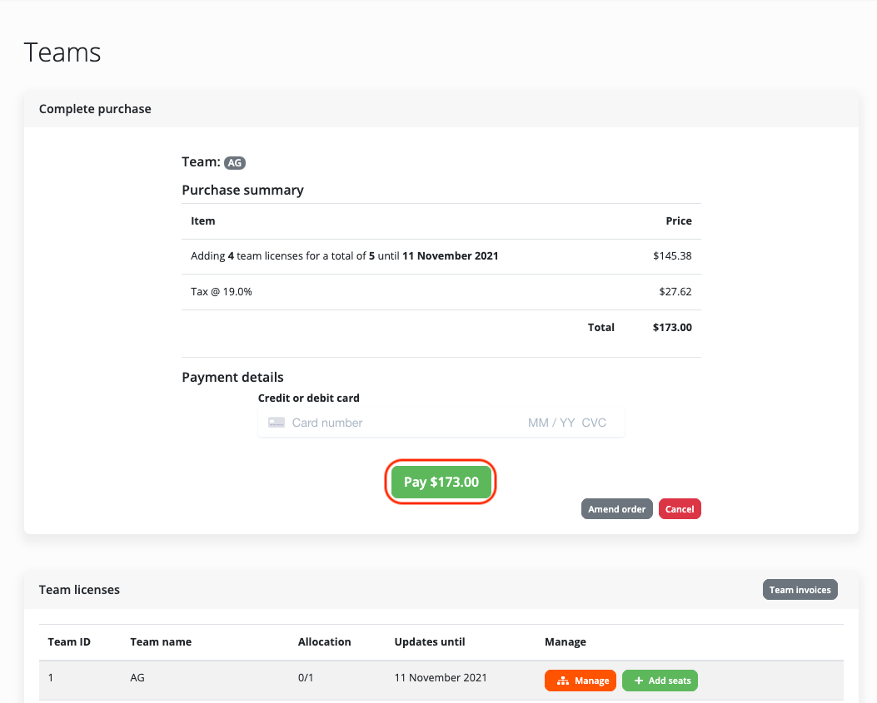This screenshot has width=877, height=703.
Task: Cancel the purchase with the red button
Action: tap(679, 509)
